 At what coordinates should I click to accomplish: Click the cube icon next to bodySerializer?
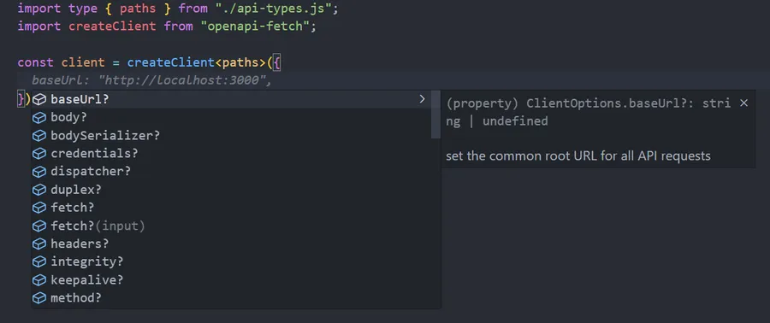(x=39, y=135)
